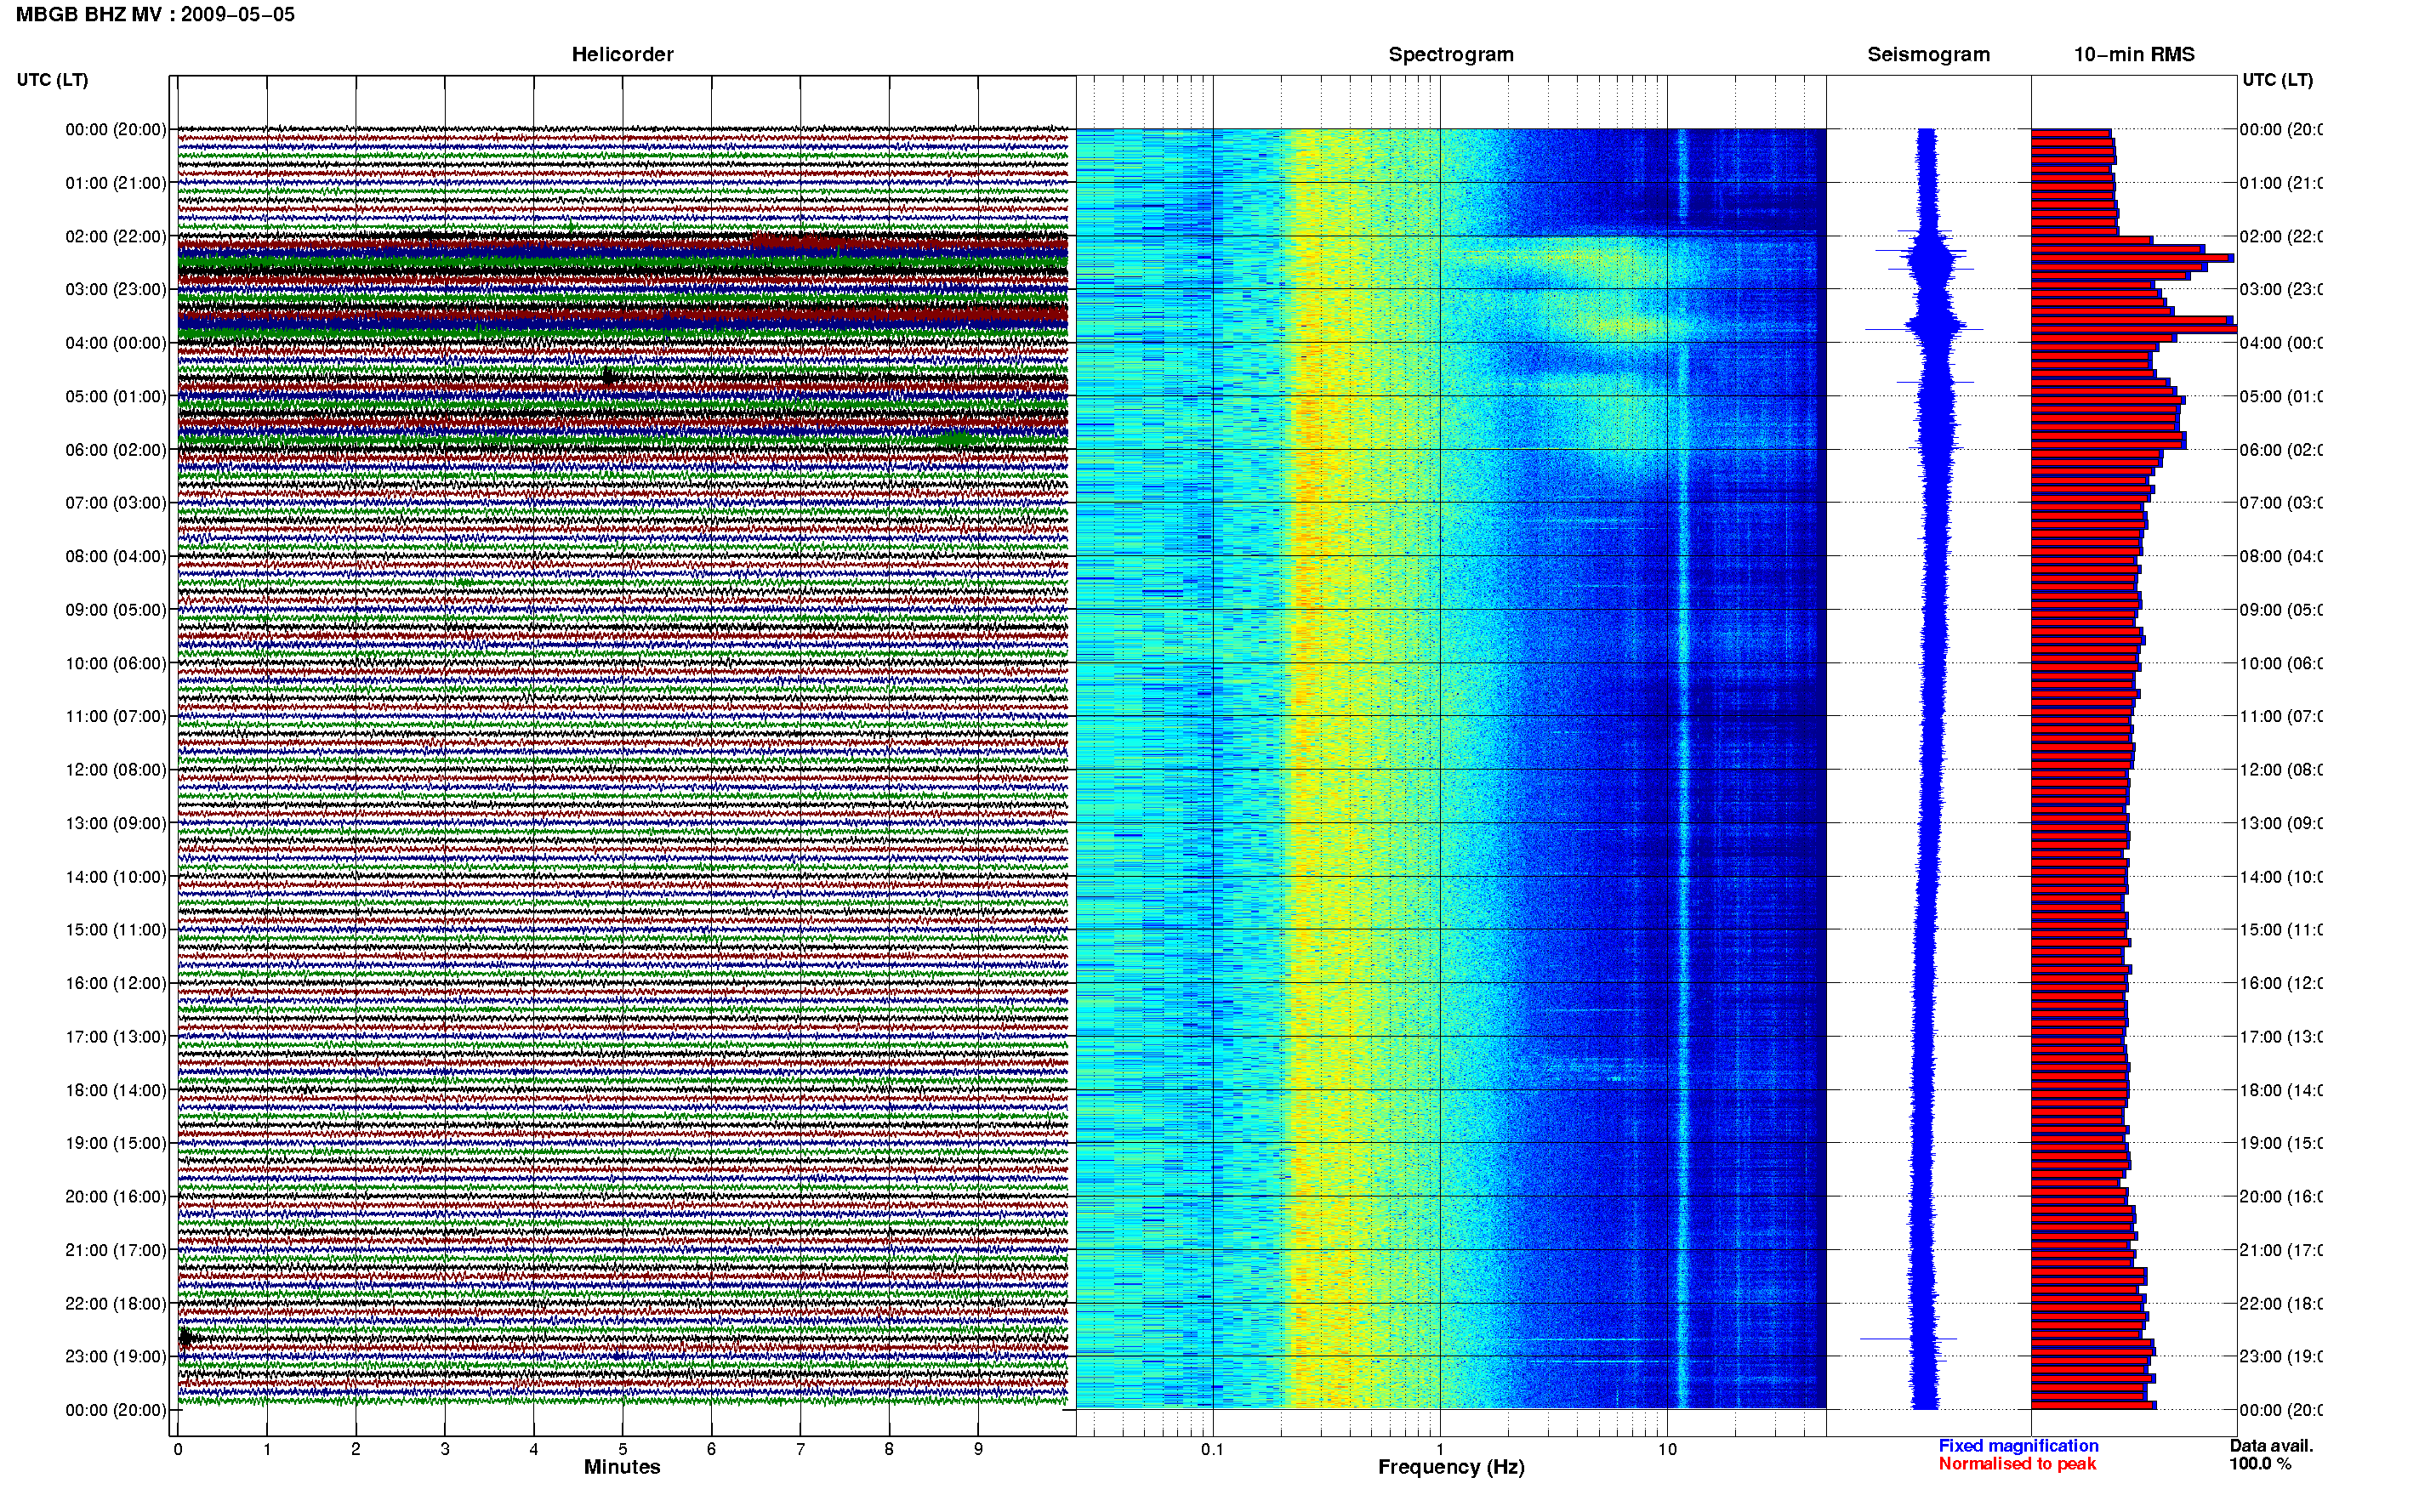This screenshot has height=1512, width=2419.
Task: Click the 0.1 frequency tick label
Action: point(1212,1449)
